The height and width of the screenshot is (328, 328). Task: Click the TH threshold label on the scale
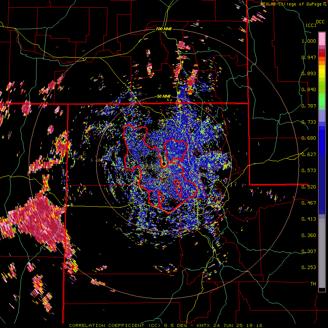click(313, 284)
